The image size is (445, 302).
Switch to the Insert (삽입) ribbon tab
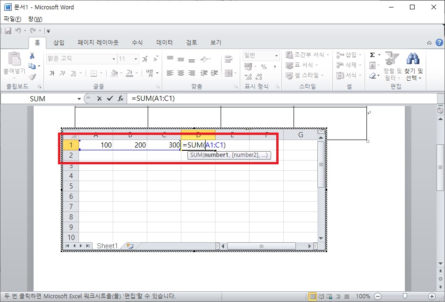59,42
